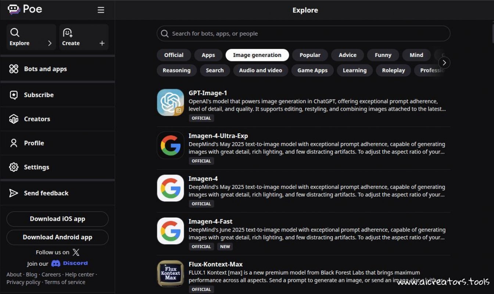Click the Subscribe star icon
Viewport: 494px width, 294px height.
(x=14, y=95)
